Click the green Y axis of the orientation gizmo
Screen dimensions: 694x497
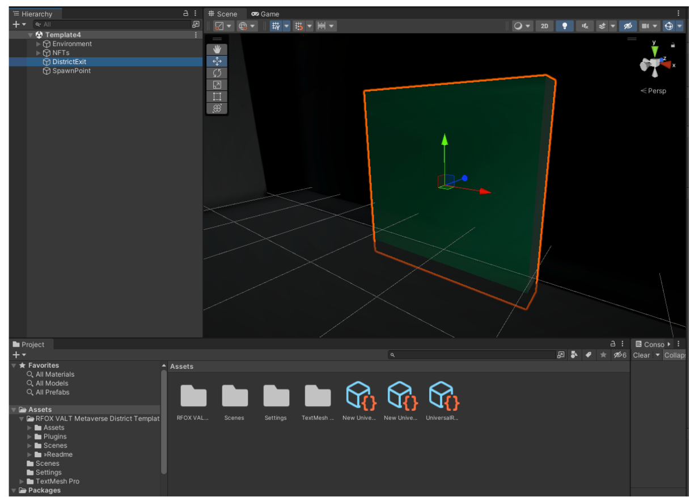pyautogui.click(x=655, y=51)
